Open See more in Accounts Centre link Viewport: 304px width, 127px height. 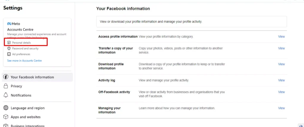click(x=24, y=61)
